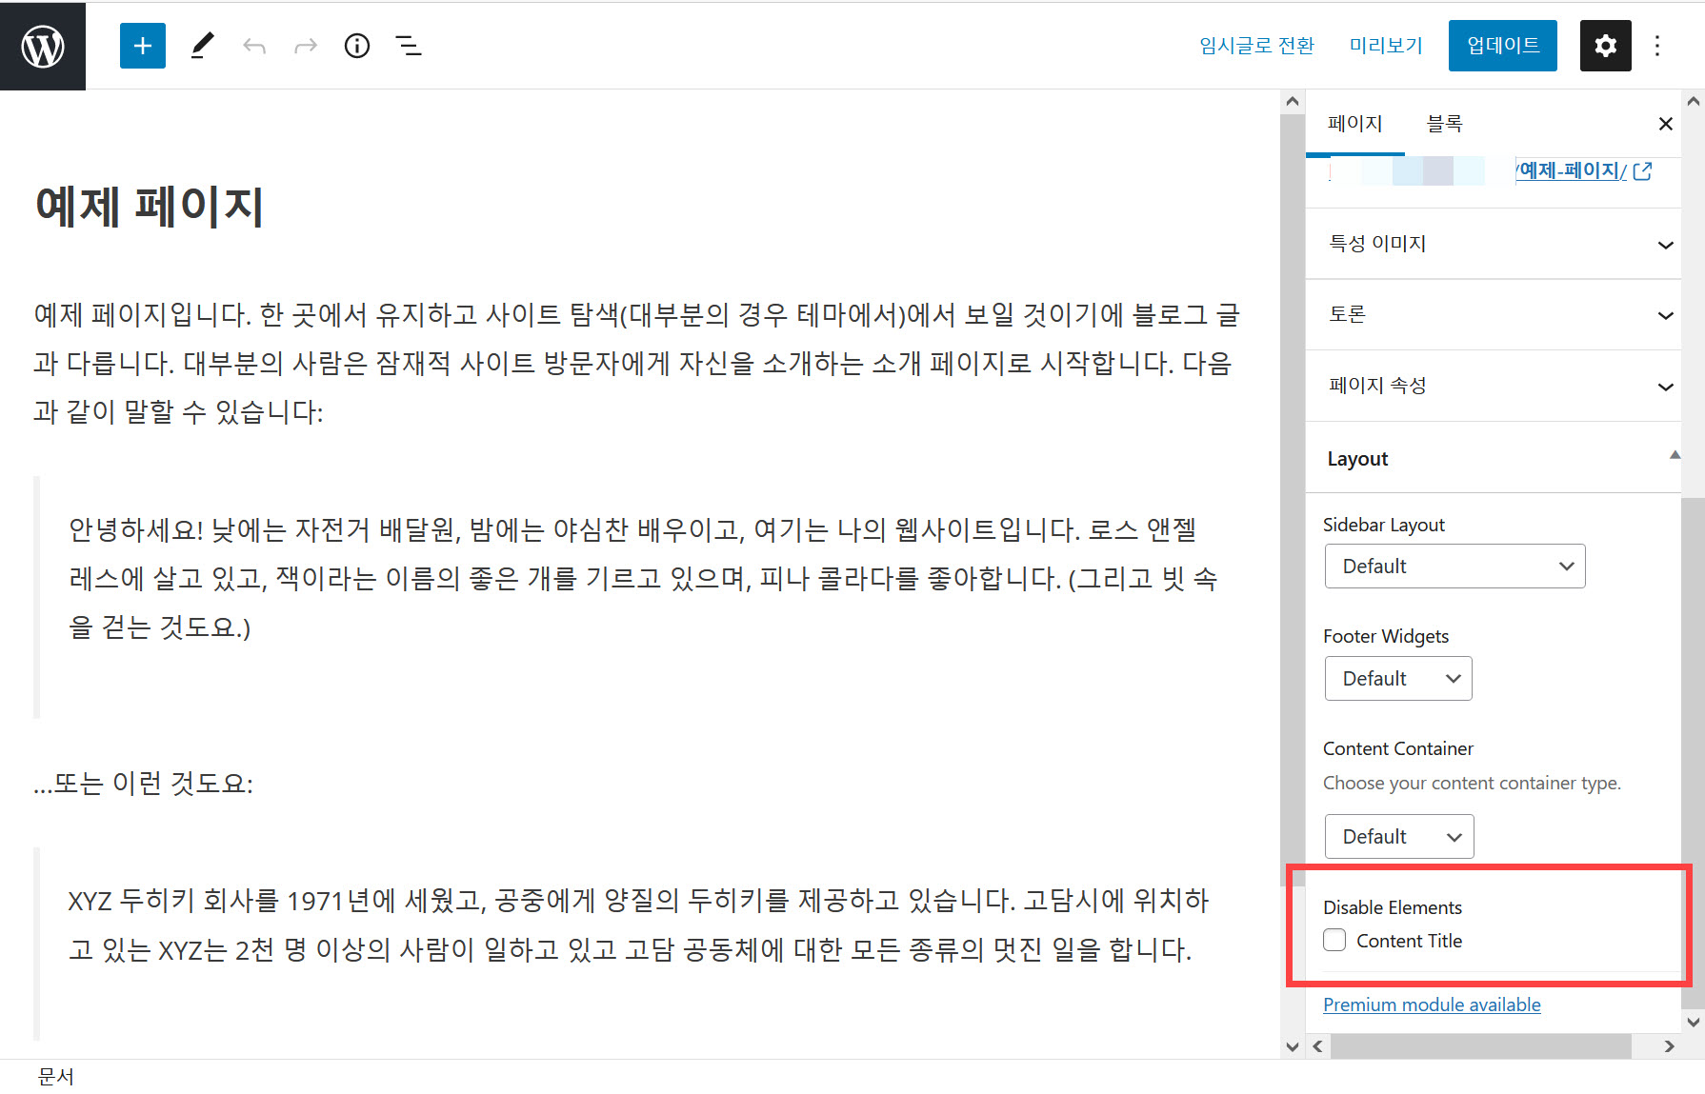Open the list view outline icon
Viewport: 1705px width, 1094px height.
click(408, 45)
